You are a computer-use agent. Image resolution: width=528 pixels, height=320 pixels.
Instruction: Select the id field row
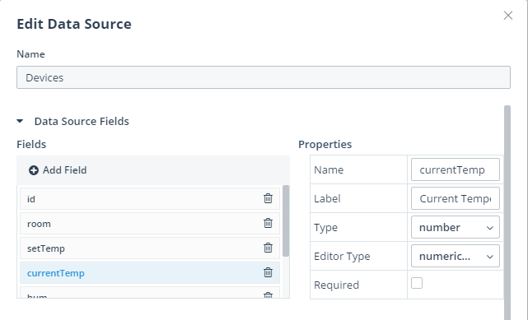coord(150,198)
